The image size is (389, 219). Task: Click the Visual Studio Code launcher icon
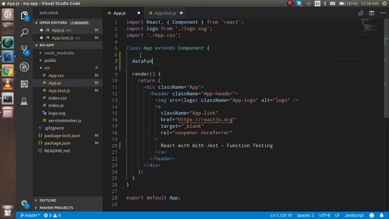coord(8,57)
